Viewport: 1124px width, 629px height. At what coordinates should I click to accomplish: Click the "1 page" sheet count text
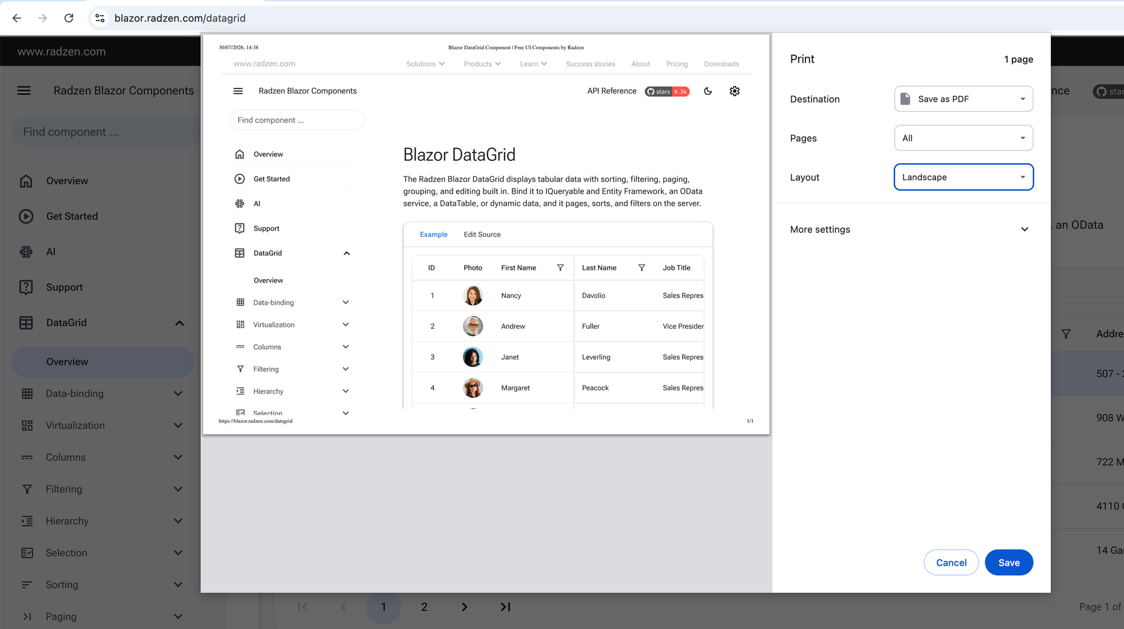tap(1019, 59)
